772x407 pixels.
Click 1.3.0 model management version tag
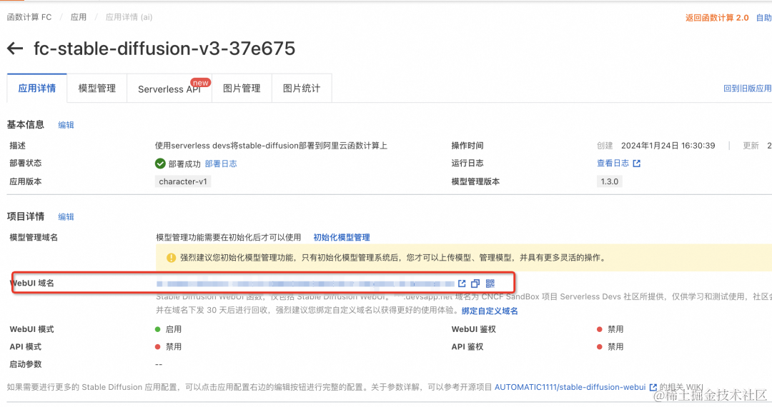coord(609,181)
